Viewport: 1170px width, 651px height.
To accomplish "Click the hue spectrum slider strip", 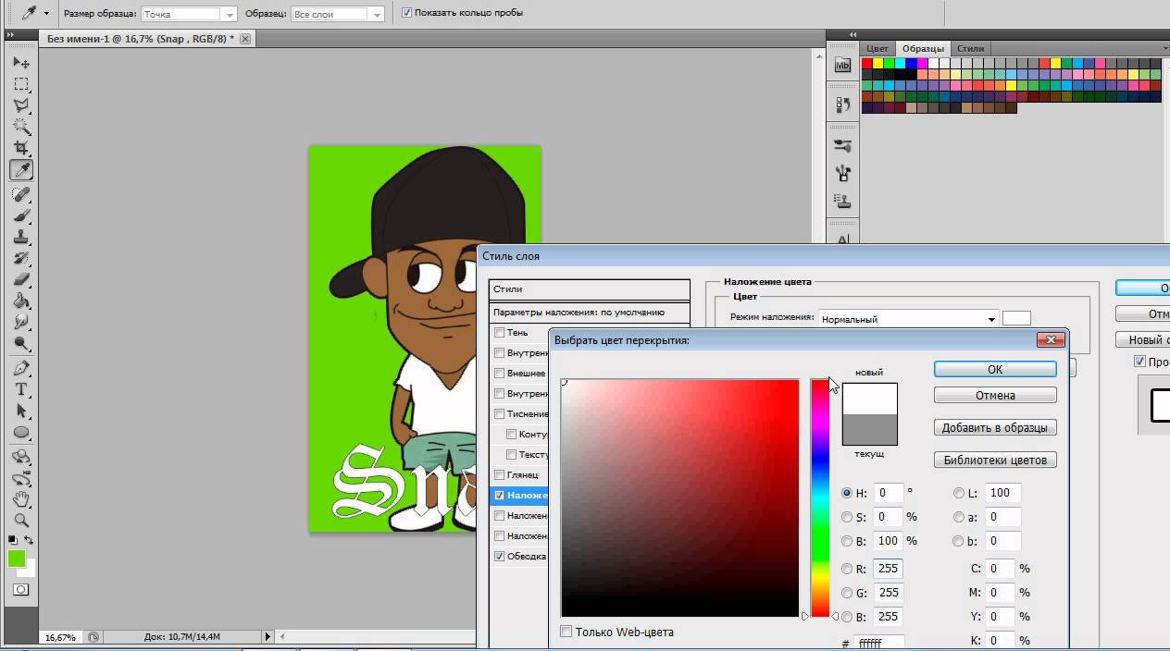I will click(820, 497).
